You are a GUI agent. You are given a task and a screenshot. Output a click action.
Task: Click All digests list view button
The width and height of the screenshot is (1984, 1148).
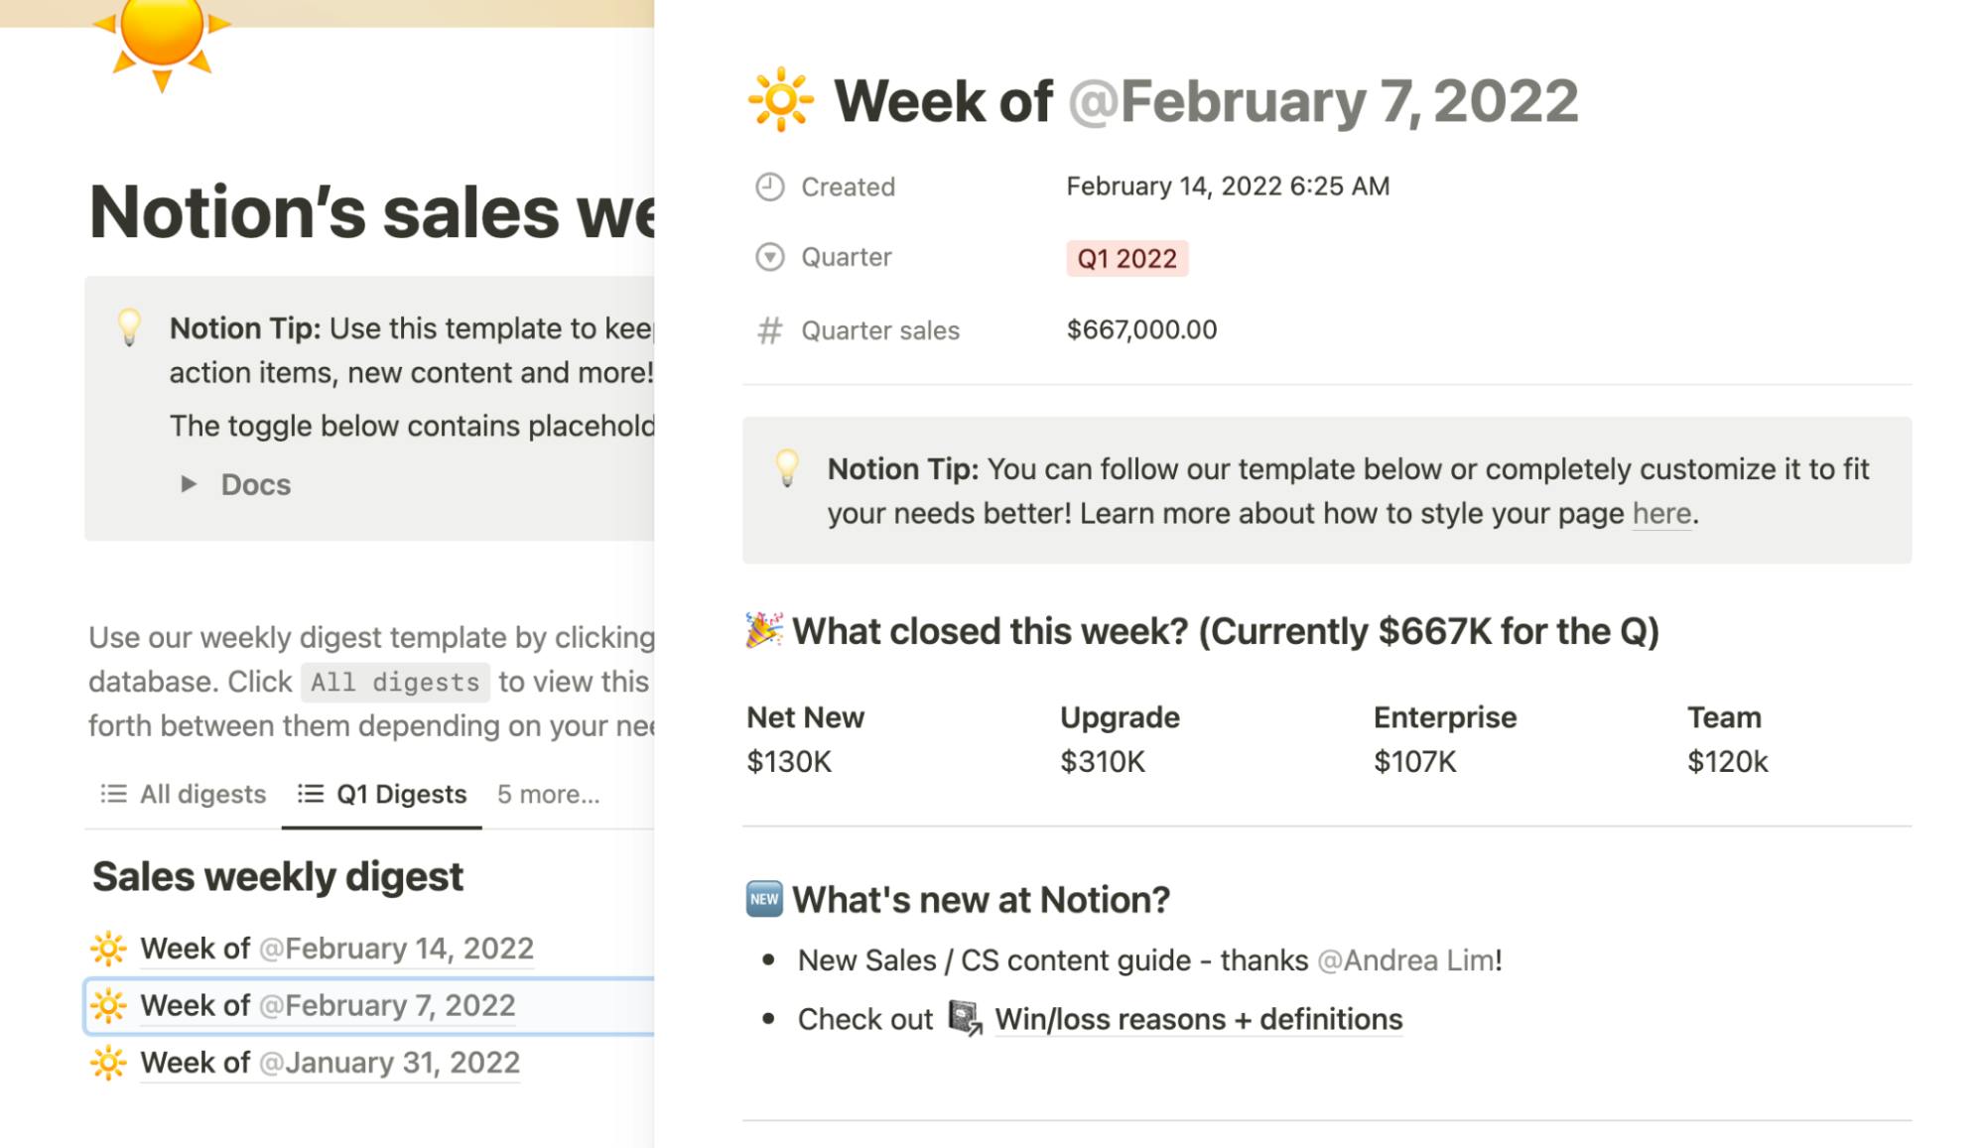pos(185,794)
